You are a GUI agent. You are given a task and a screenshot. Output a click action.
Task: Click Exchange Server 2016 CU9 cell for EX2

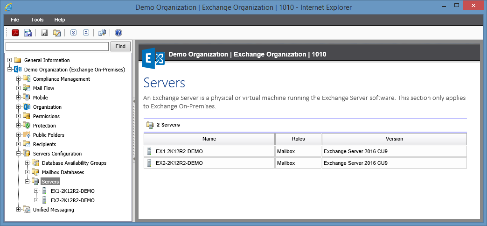pyautogui.click(x=394, y=163)
